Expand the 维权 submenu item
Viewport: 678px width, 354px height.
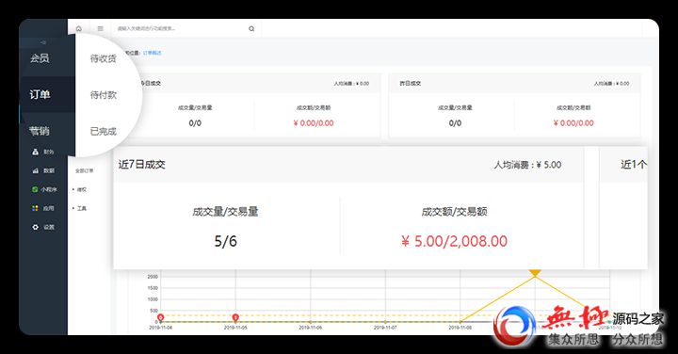pyautogui.click(x=80, y=190)
